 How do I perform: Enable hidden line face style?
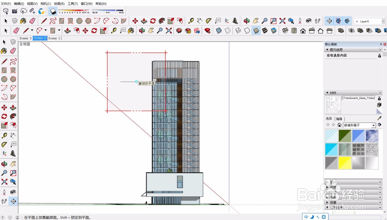point(247,31)
